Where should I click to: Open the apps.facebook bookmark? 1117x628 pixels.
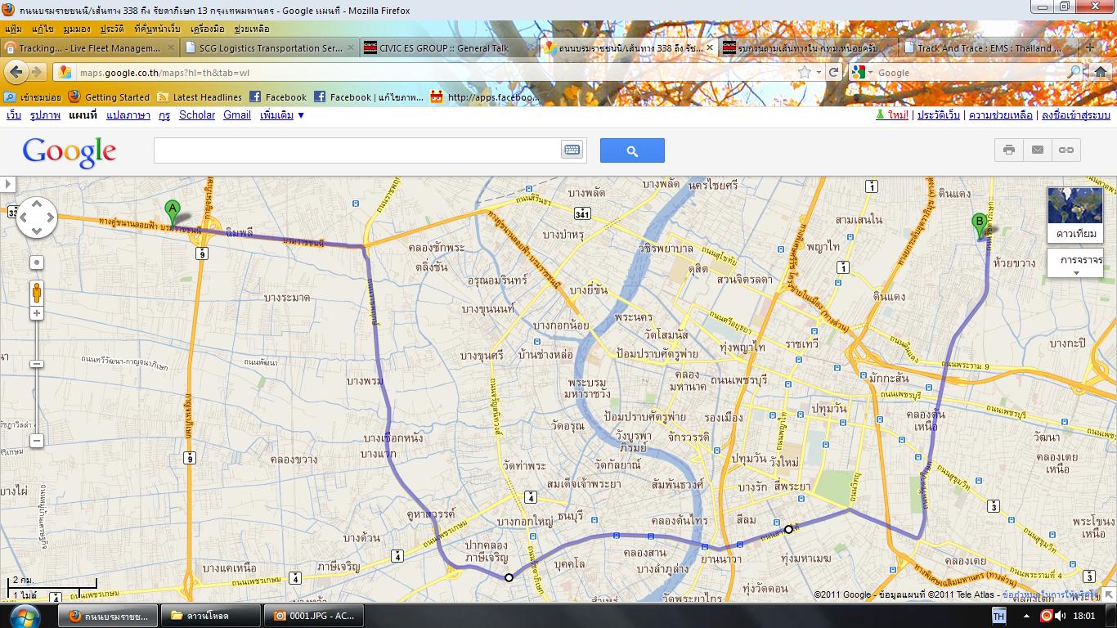tap(485, 96)
